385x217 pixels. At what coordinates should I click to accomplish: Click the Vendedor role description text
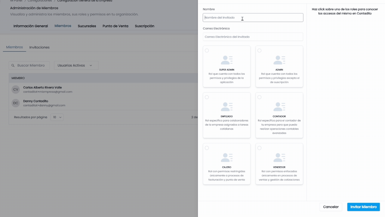click(x=279, y=175)
